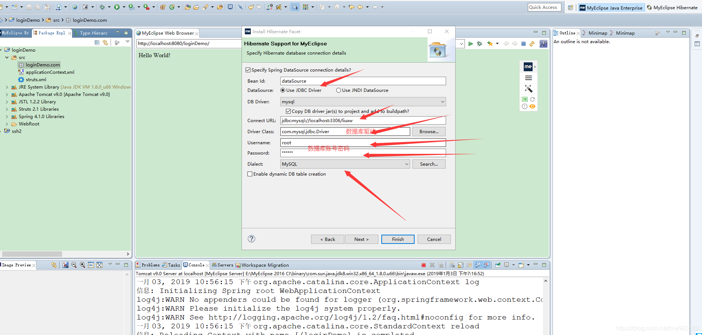Select struts.xml in Package Explorer
This screenshot has width=702, height=335.
pyautogui.click(x=32, y=80)
